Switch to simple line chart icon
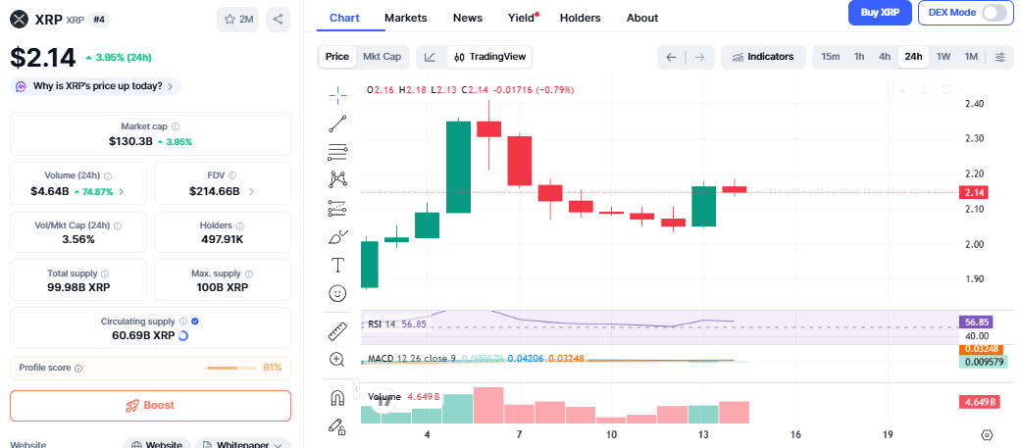Screen dimensions: 1021x448 tap(430, 57)
